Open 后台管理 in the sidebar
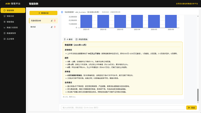The width and height of the screenshot is (201, 113). tap(13, 39)
